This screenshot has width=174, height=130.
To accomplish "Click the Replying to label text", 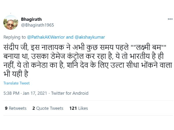I will pos(14,37).
